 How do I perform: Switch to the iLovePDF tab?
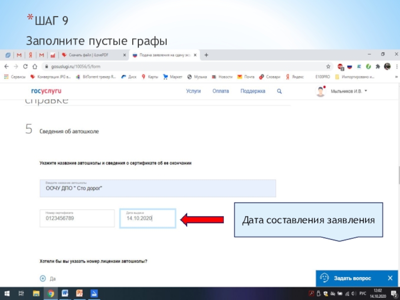tap(91, 55)
